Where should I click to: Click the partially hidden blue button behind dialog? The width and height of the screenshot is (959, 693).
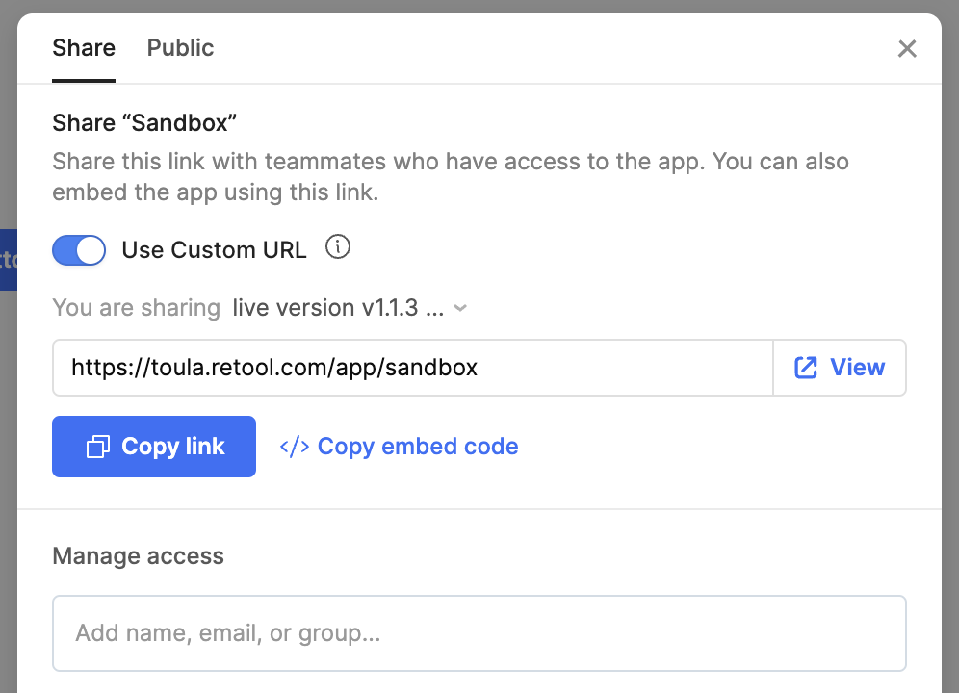tap(9, 259)
